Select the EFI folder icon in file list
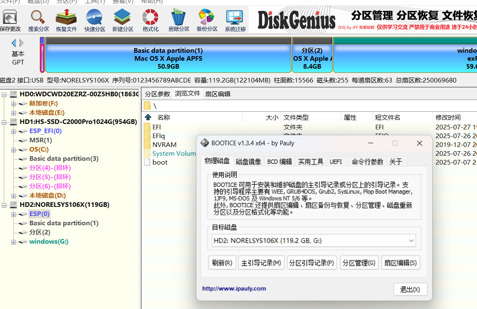 pyautogui.click(x=147, y=127)
